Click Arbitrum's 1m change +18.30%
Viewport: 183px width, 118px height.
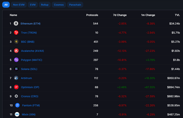click(150, 78)
